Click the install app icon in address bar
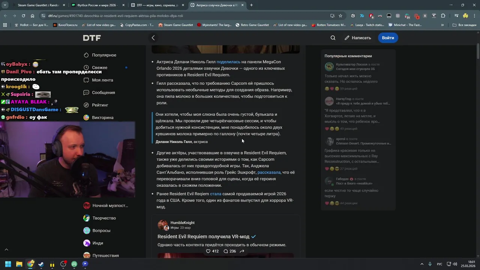This screenshot has width=480, height=270. point(332,16)
